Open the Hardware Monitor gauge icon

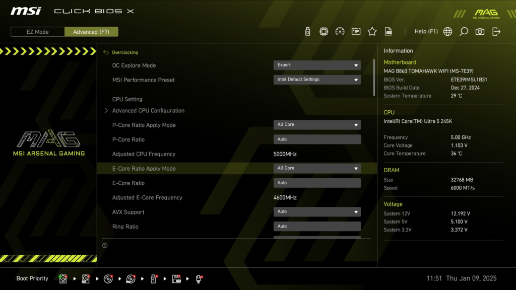tap(340, 31)
